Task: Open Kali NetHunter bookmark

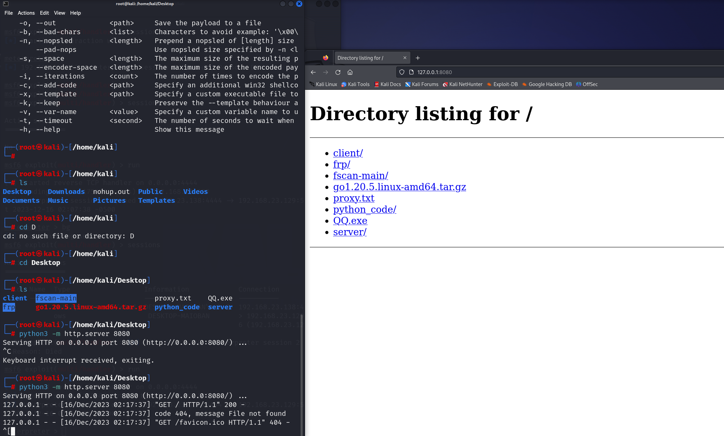Action: (463, 84)
